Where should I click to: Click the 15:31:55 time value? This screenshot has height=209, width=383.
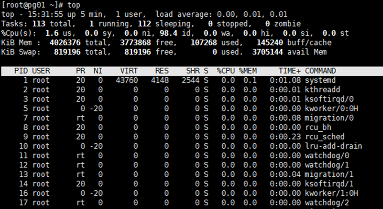tap(46, 15)
